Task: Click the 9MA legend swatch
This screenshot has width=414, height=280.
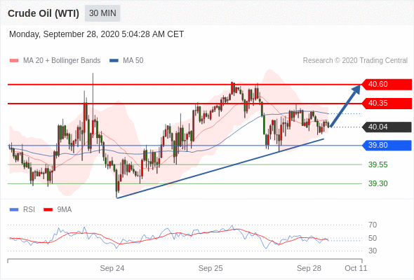Action: tap(48, 210)
